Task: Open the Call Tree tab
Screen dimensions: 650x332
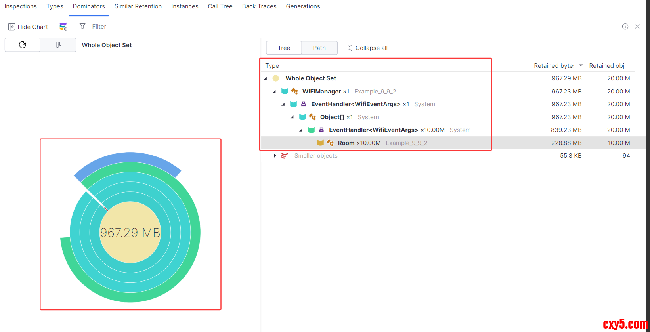Action: pyautogui.click(x=220, y=6)
